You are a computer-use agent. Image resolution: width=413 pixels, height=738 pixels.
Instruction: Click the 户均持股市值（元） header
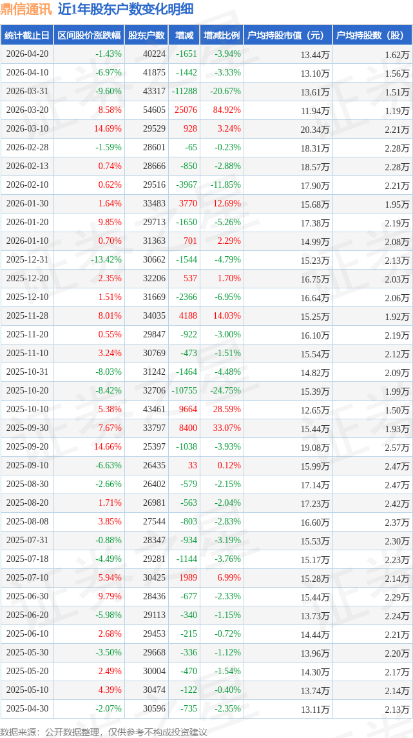click(287, 35)
